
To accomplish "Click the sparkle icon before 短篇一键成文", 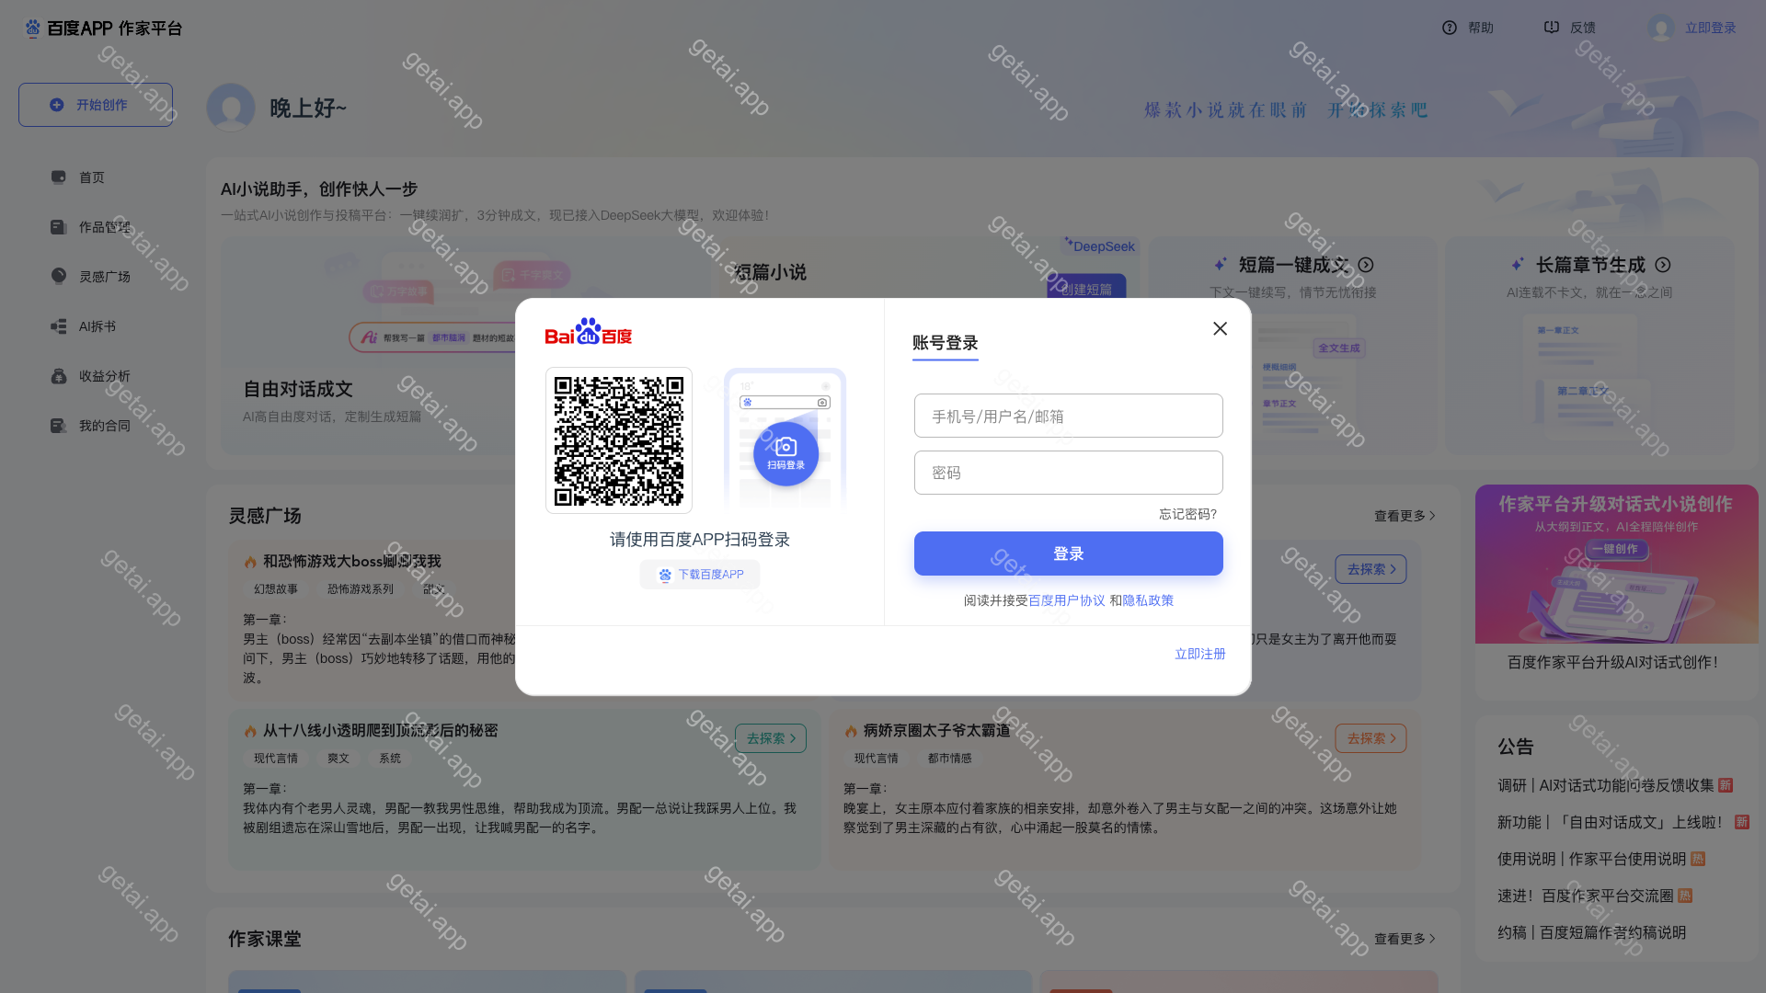I will 1221,265.
